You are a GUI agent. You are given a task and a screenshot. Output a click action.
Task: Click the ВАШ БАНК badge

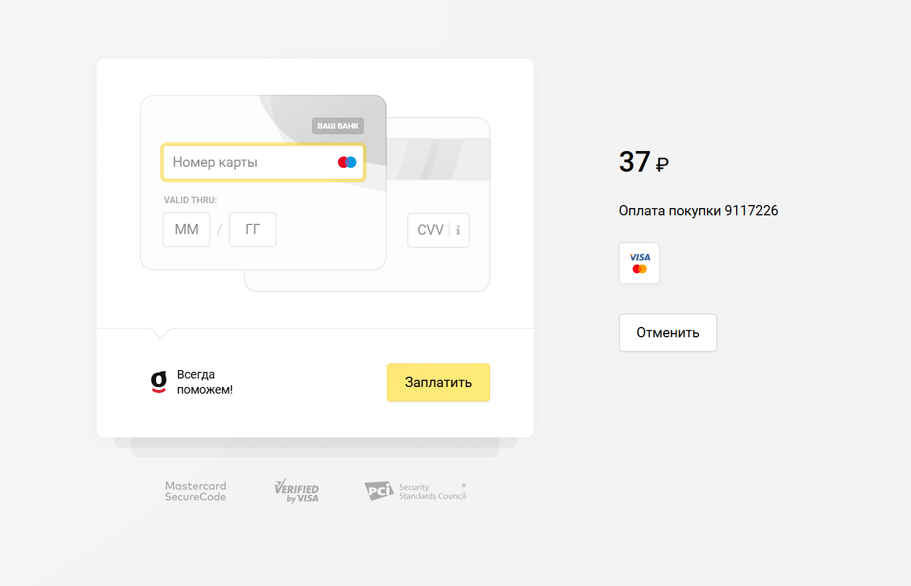338,126
